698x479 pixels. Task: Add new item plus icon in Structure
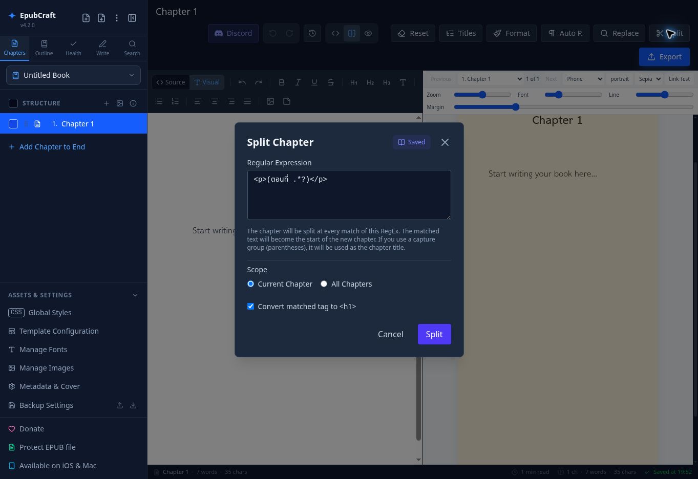[x=107, y=103]
